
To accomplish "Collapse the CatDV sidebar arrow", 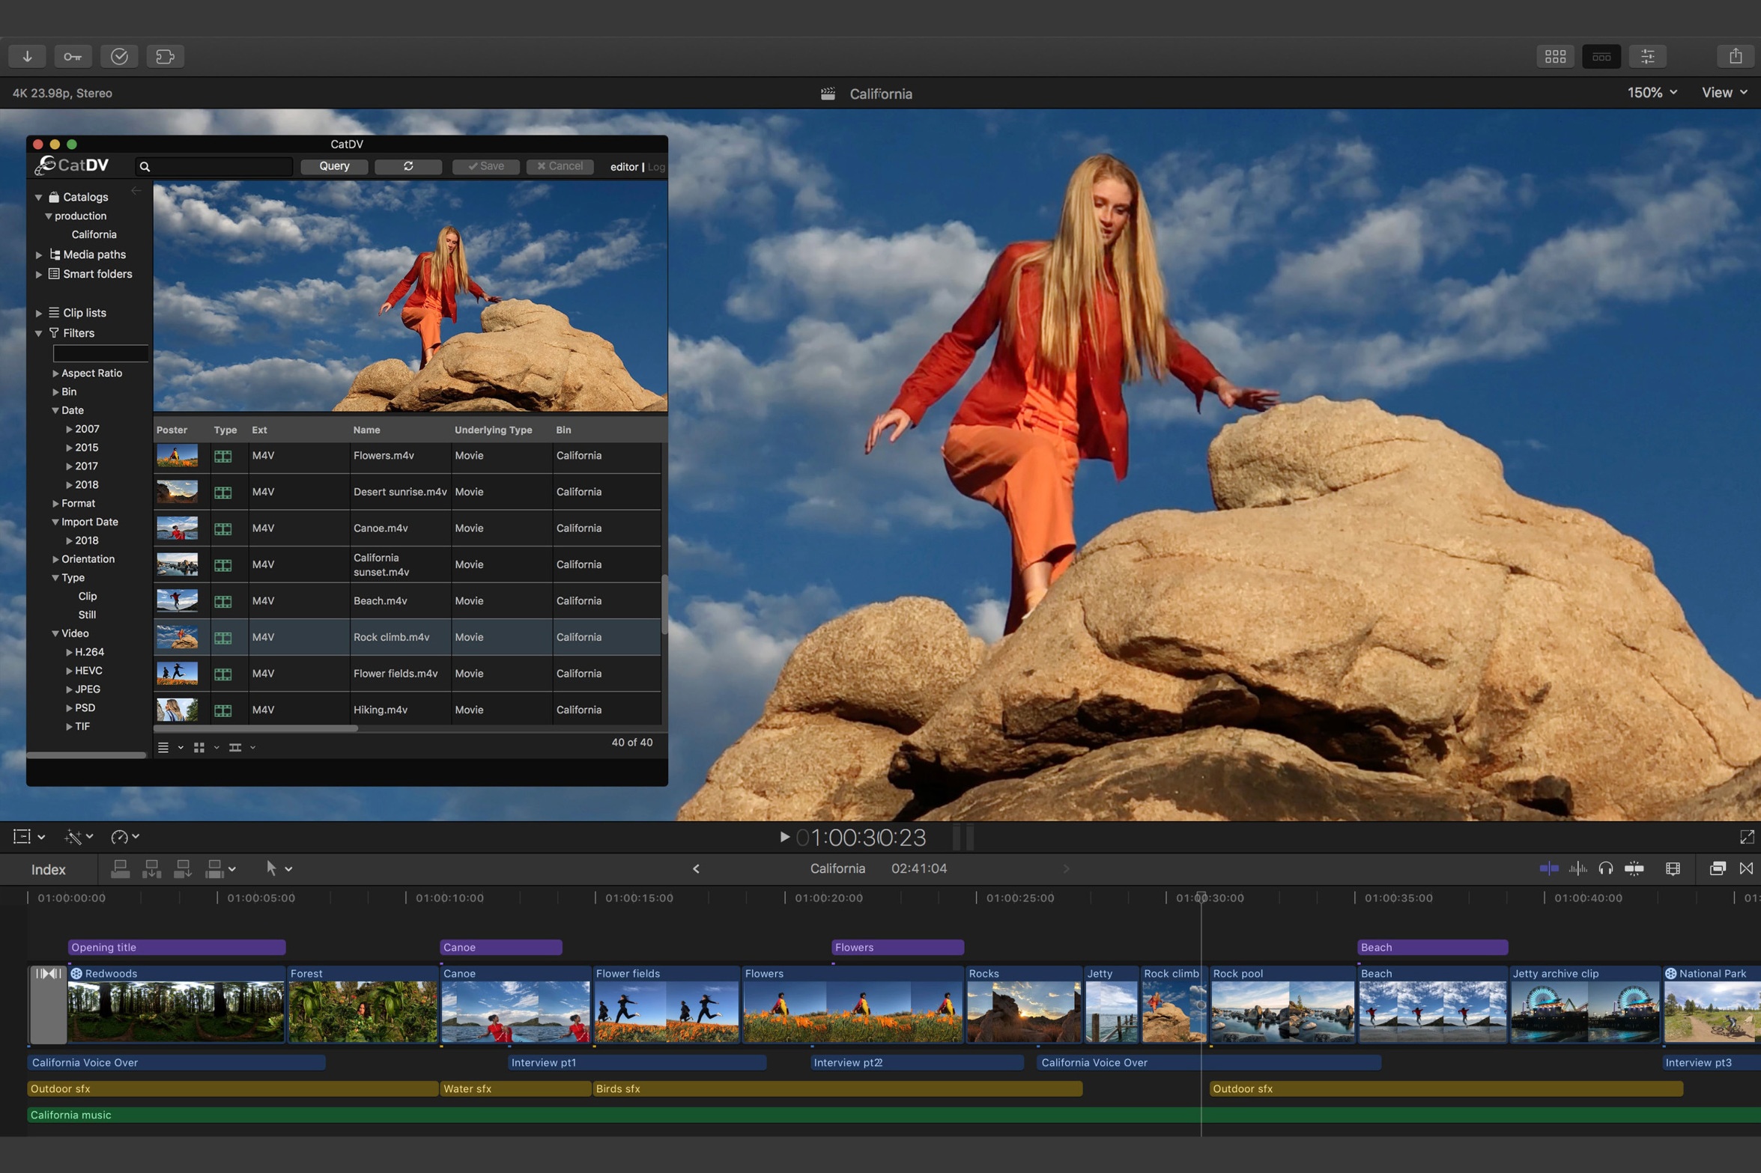I will tap(136, 191).
